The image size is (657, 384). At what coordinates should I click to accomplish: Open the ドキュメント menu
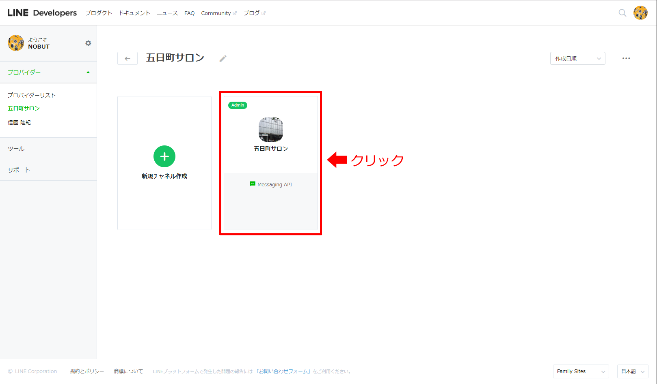(x=134, y=13)
